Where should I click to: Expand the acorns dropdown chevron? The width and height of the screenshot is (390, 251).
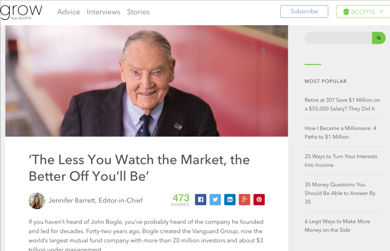pyautogui.click(x=381, y=11)
